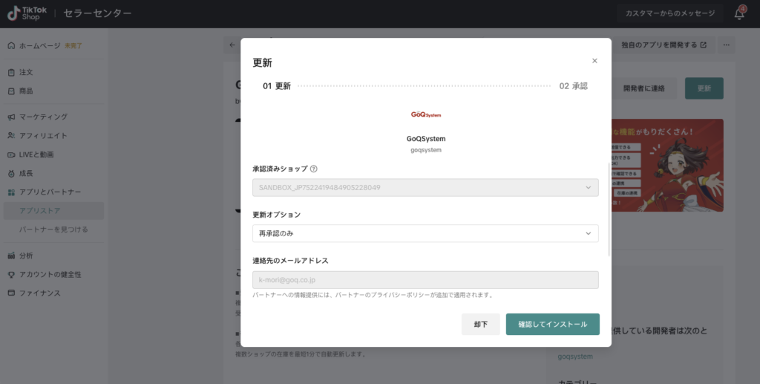This screenshot has height=384, width=760.
Task: Click the back arrow behind the dialog
Action: pyautogui.click(x=232, y=45)
